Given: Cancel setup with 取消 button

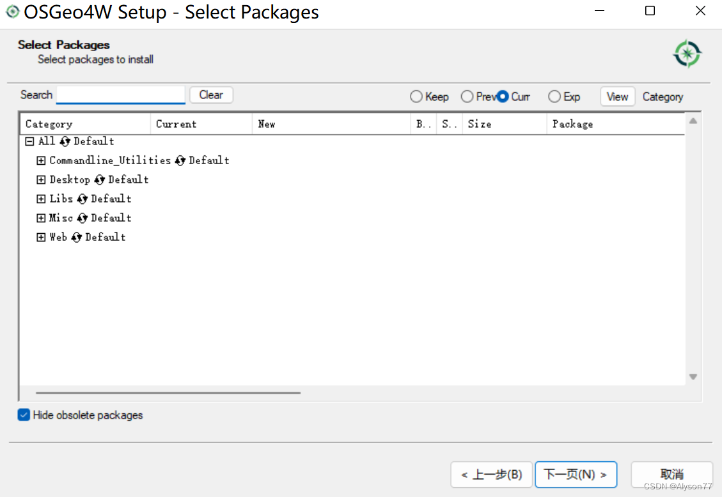Looking at the screenshot, I should tap(672, 475).
